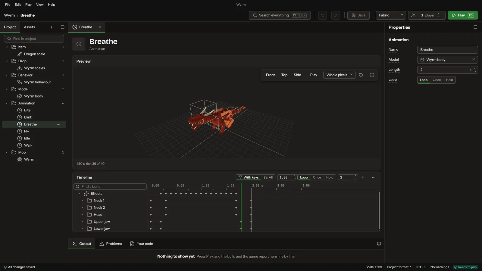
Task: Set Loop property to Once
Action: point(437,80)
